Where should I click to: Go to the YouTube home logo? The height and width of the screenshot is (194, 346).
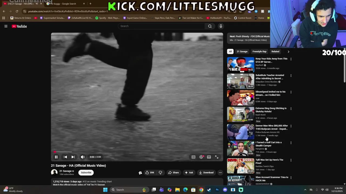click(19, 26)
